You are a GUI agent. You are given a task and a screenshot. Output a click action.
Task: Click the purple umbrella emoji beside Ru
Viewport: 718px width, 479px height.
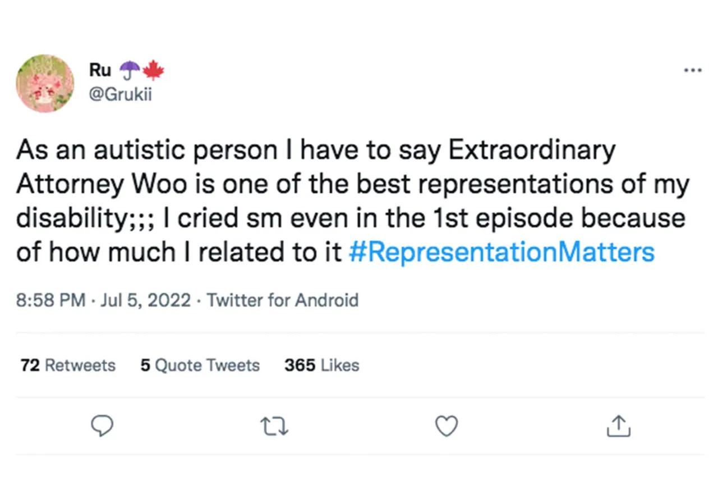(131, 70)
